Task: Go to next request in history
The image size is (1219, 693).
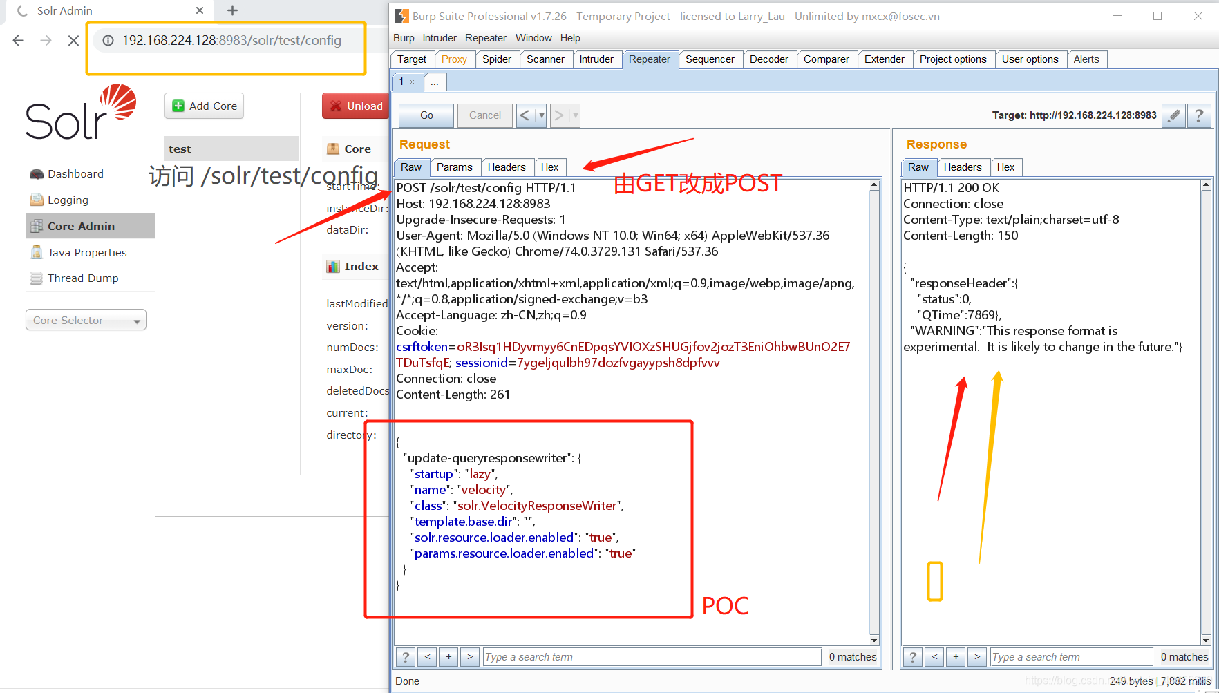Action: [559, 115]
